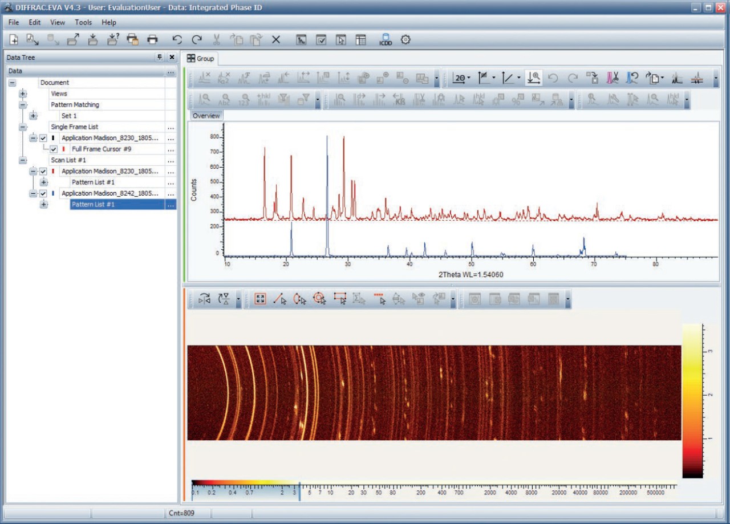Click the Print icon in main toolbar

[x=152, y=39]
